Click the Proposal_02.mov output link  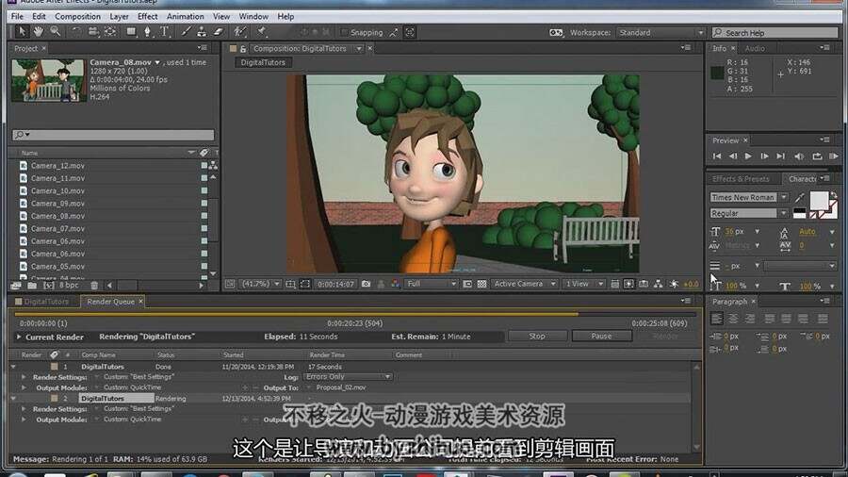click(341, 387)
